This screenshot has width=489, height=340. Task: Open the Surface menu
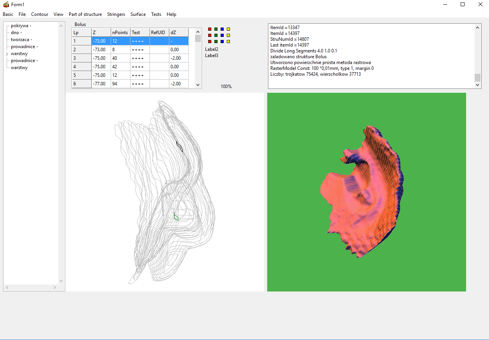pos(138,14)
